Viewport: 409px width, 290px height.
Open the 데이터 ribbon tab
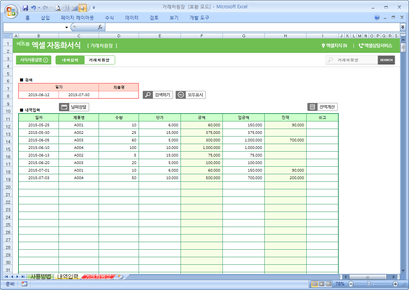(x=132, y=18)
